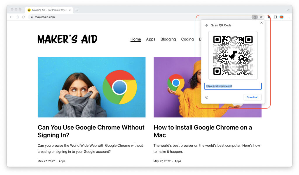The height and width of the screenshot is (175, 299).
Task: Open a new tab with plus button
Action: pos(77,10)
